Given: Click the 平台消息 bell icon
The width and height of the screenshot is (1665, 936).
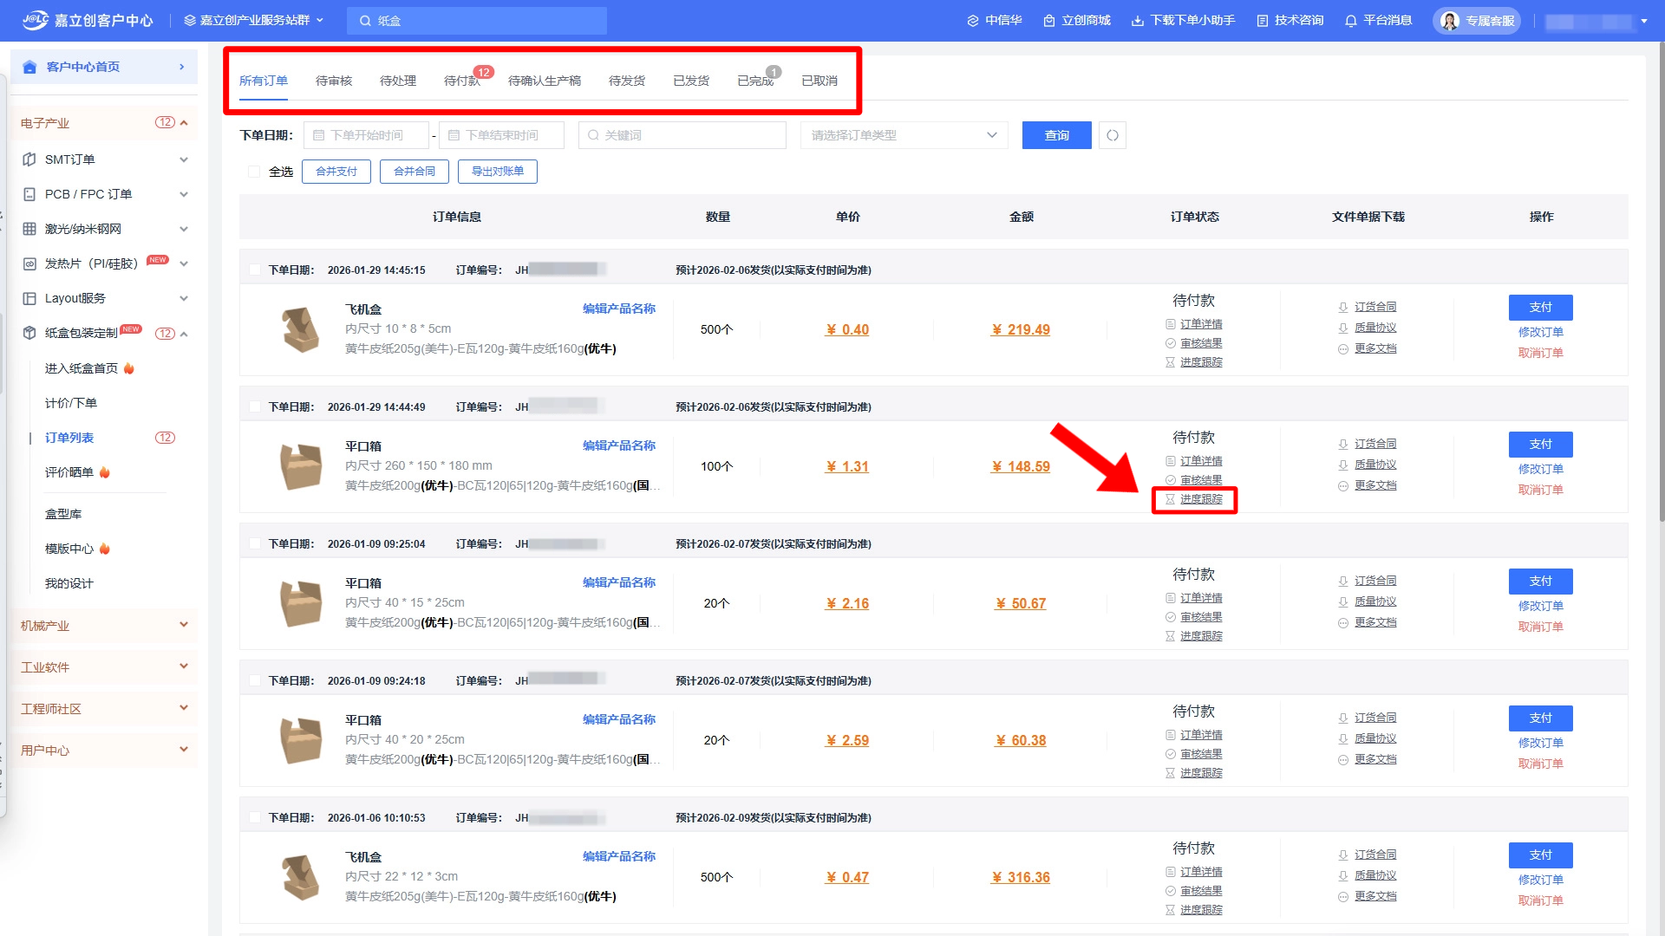Looking at the screenshot, I should click(x=1350, y=21).
